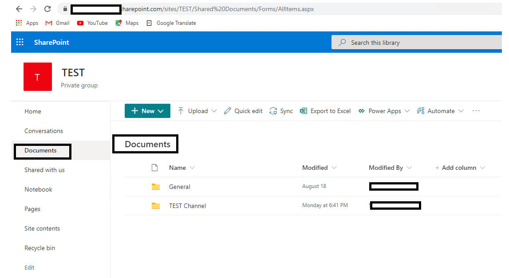Expand the Upload chevron
The height and width of the screenshot is (278, 509).
point(214,111)
